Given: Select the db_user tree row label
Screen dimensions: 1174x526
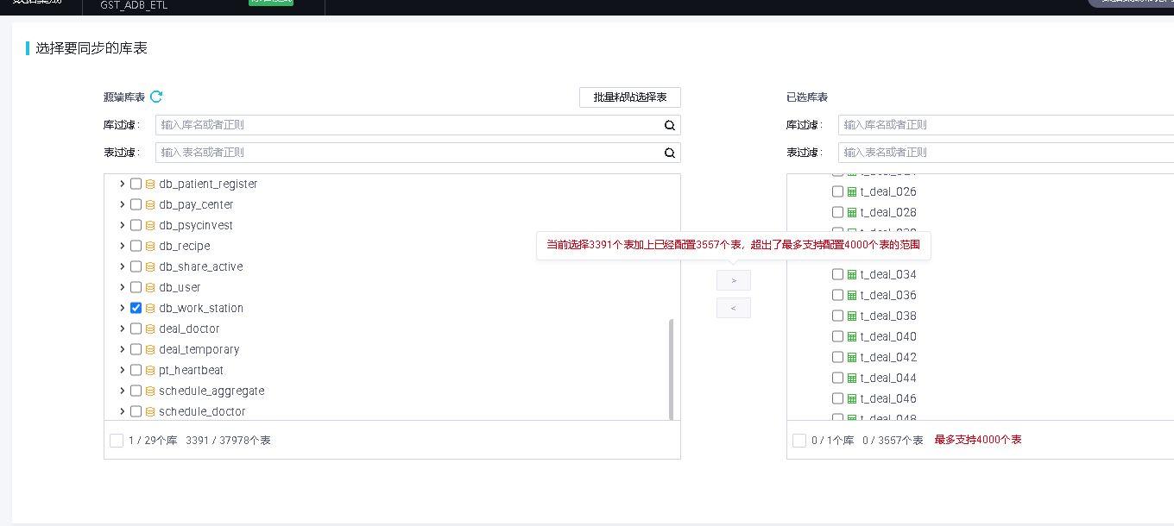Looking at the screenshot, I should tap(180, 287).
